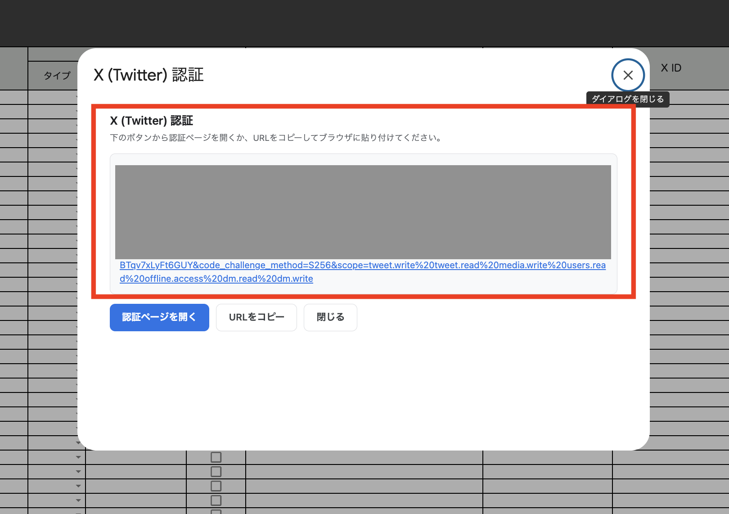
Task: Select the タイプ column header in the spreadsheet
Action: 57,76
